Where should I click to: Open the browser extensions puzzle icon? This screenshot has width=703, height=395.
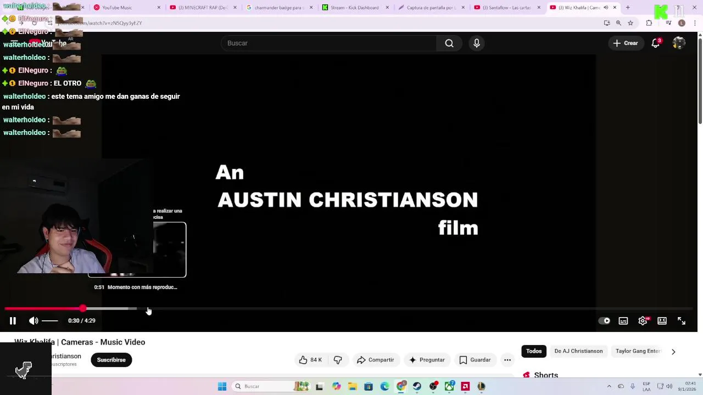pos(649,23)
